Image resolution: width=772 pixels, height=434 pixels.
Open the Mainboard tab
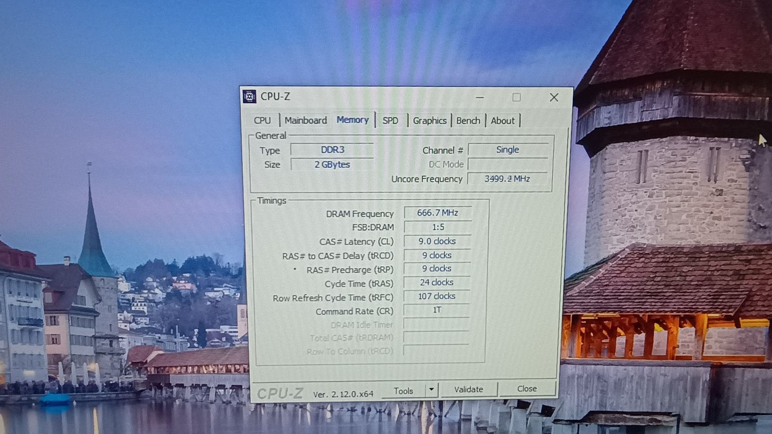point(306,121)
